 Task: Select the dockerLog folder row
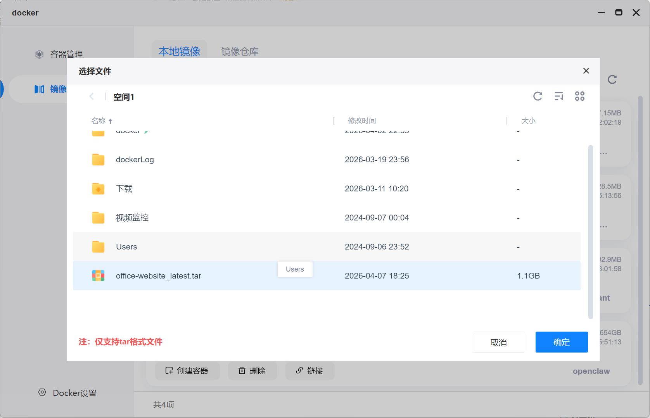(327, 160)
